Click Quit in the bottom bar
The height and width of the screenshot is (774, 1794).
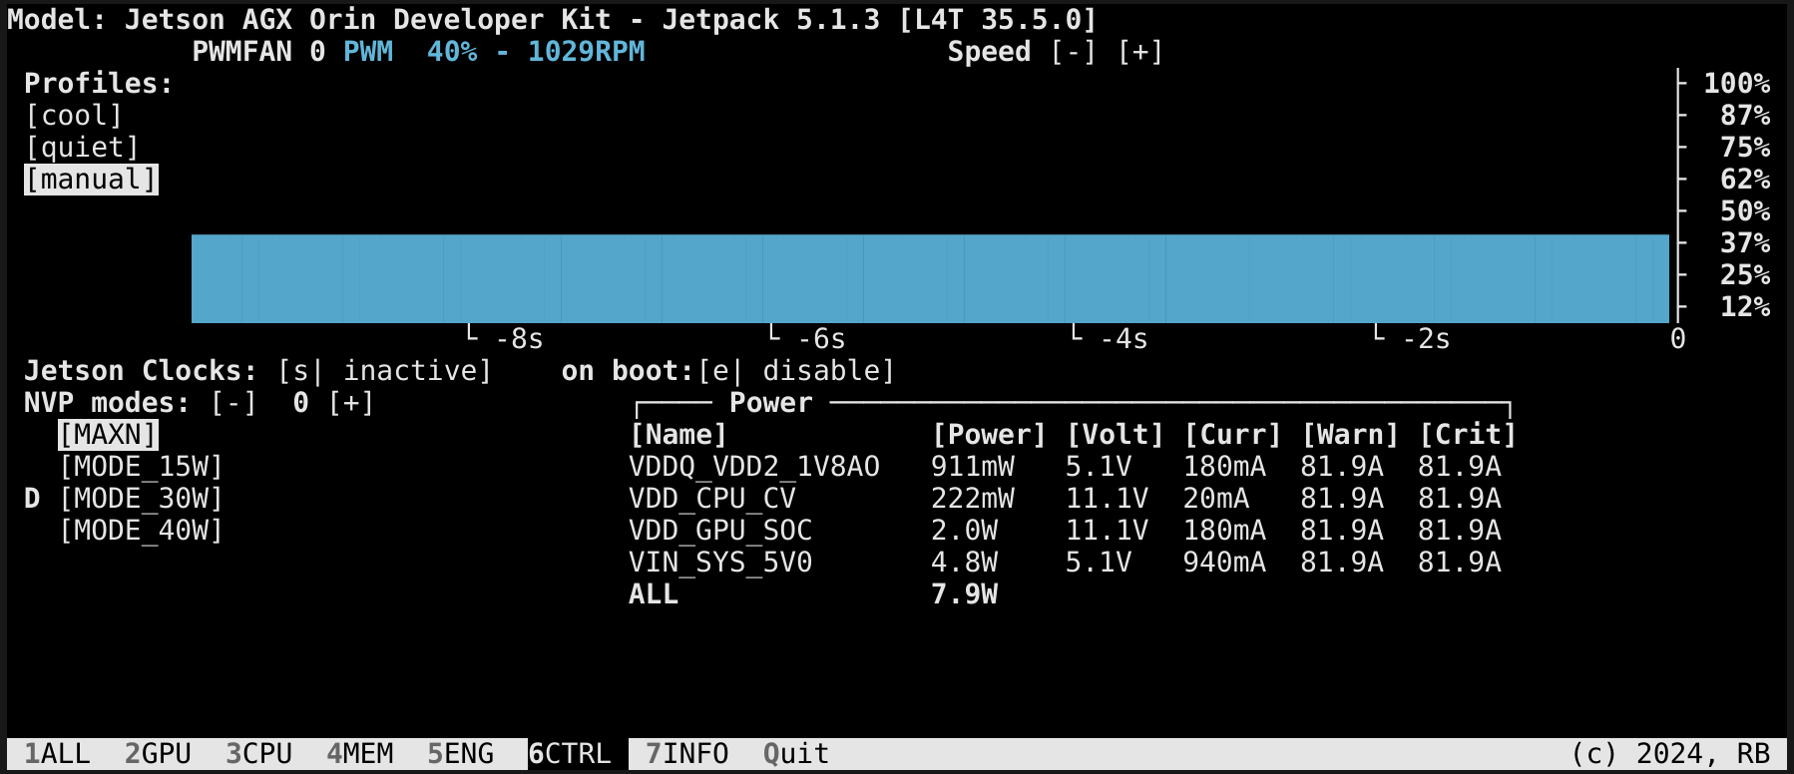tap(796, 754)
